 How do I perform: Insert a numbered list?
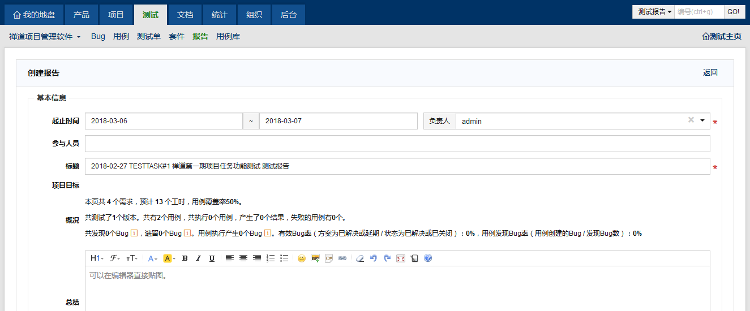click(x=271, y=258)
